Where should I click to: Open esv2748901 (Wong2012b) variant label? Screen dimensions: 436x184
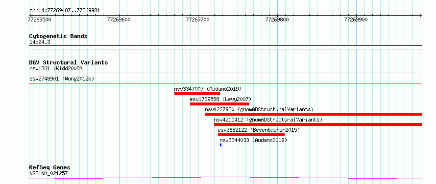coord(62,79)
